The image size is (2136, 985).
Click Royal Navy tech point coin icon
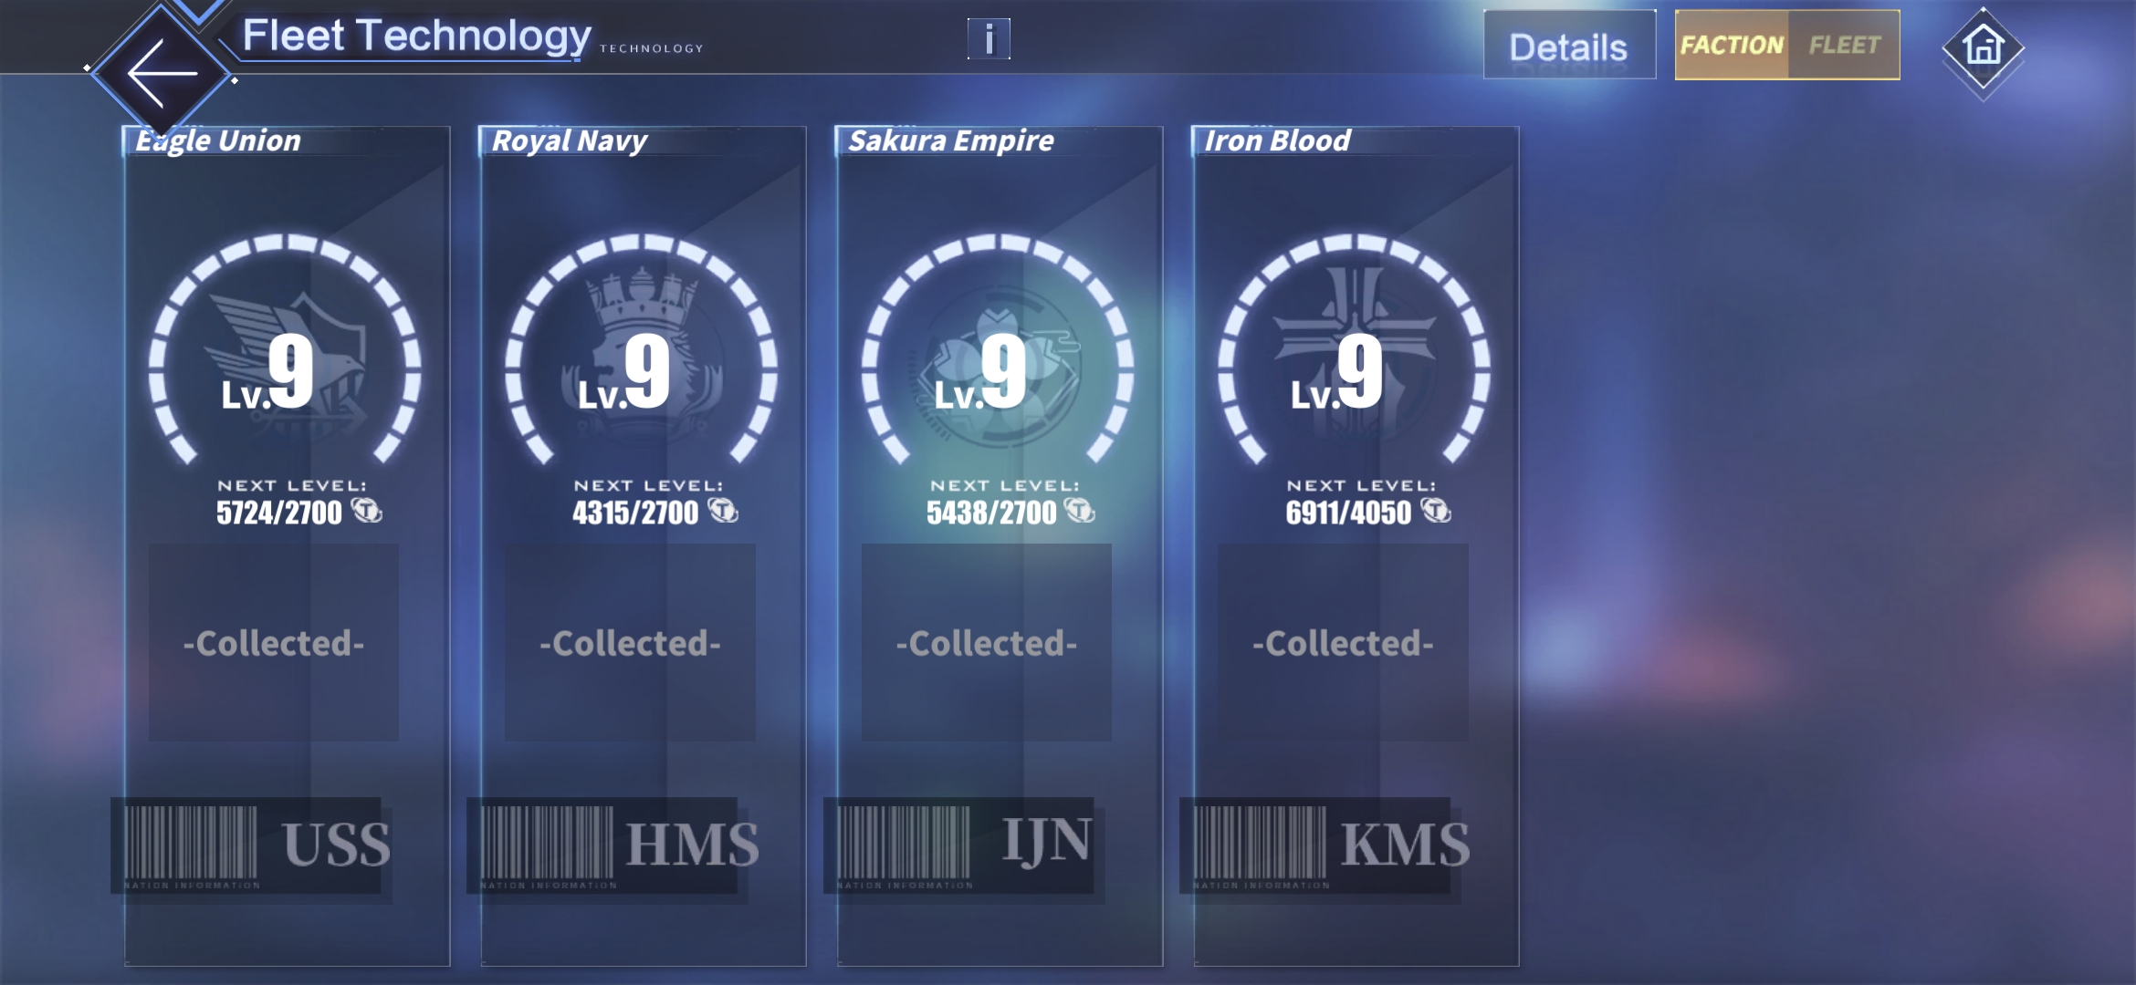[x=723, y=511]
